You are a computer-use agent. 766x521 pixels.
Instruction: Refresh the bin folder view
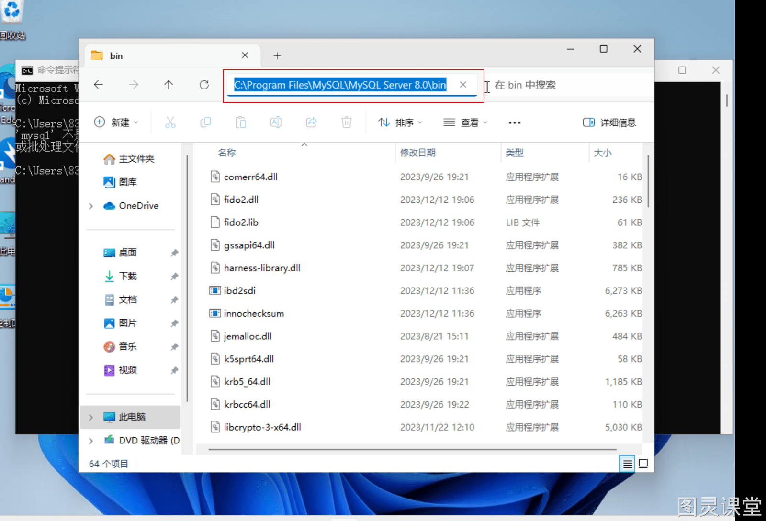pyautogui.click(x=204, y=85)
